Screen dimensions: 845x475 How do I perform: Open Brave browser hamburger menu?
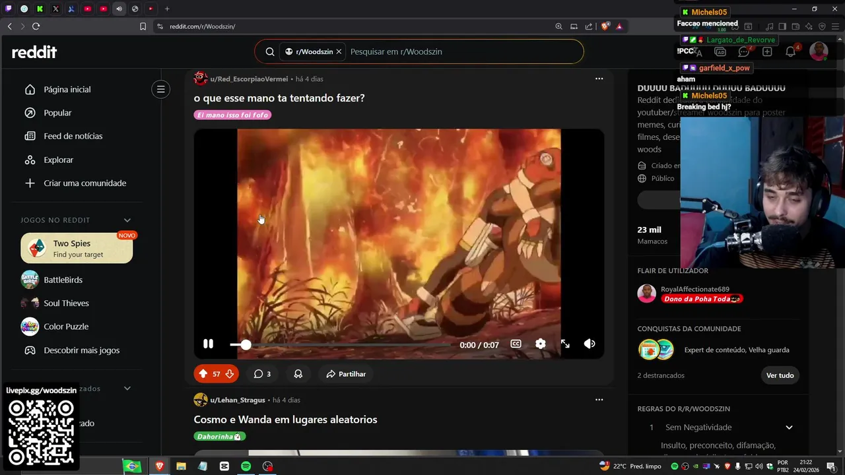tap(834, 26)
